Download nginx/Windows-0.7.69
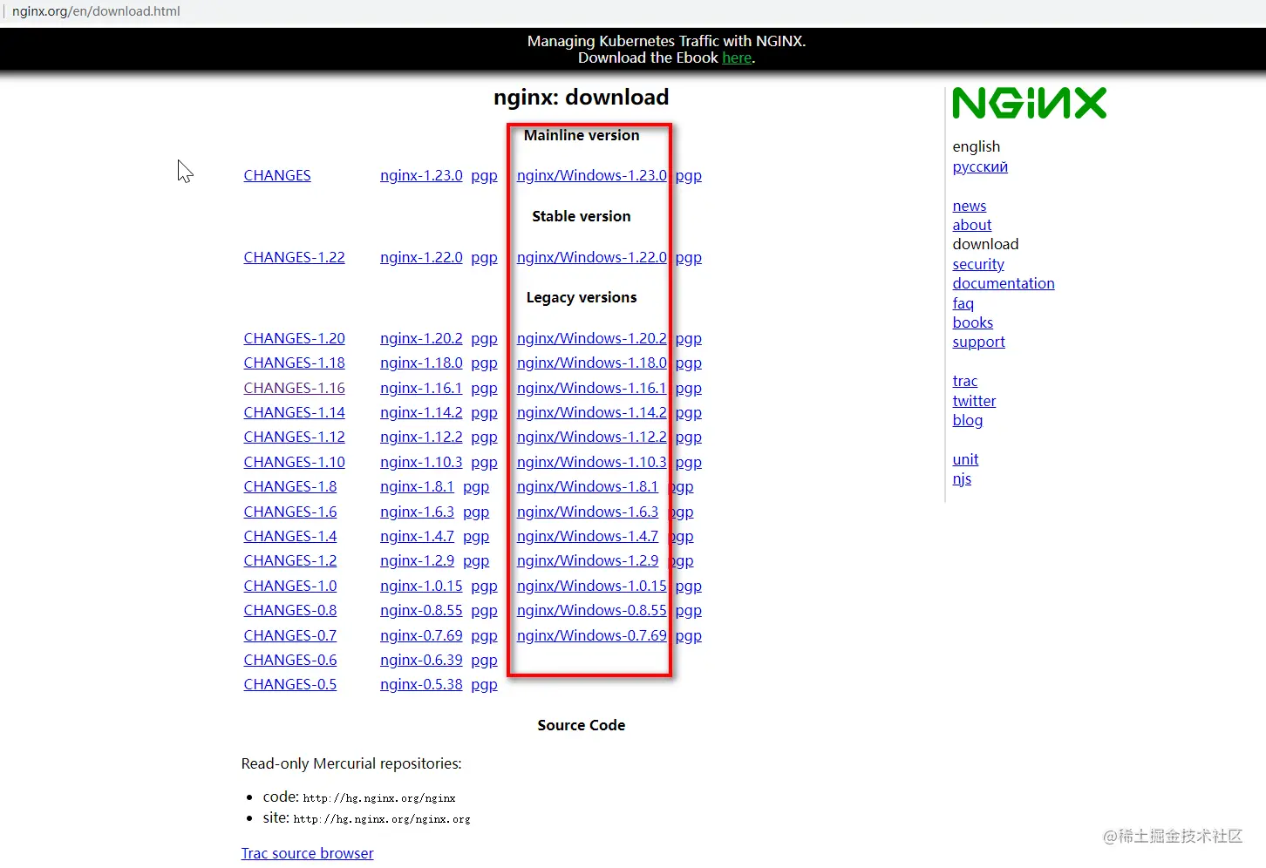The image size is (1266, 868). 592,635
